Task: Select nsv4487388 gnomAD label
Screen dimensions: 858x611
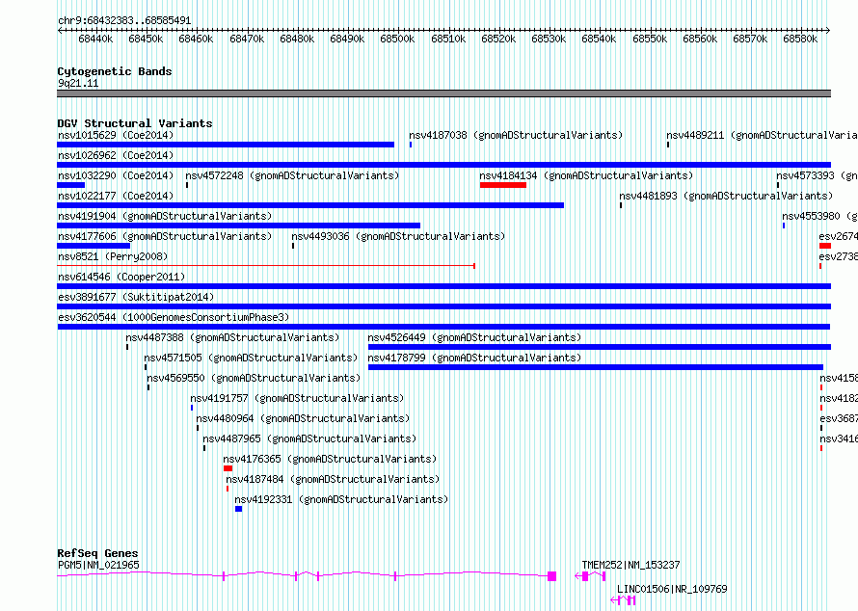Action: pos(232,337)
